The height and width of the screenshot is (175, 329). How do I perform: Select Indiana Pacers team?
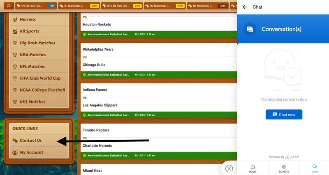[95, 90]
